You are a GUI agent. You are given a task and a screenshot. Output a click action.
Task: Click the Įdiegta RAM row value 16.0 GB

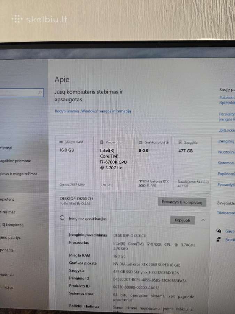(x=119, y=256)
